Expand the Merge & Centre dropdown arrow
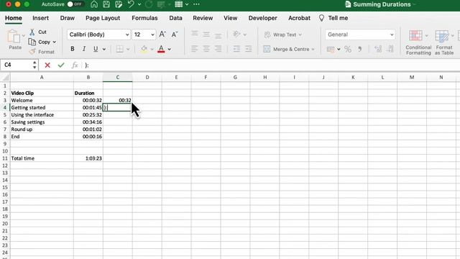This screenshot has height=259, width=460. [313, 49]
